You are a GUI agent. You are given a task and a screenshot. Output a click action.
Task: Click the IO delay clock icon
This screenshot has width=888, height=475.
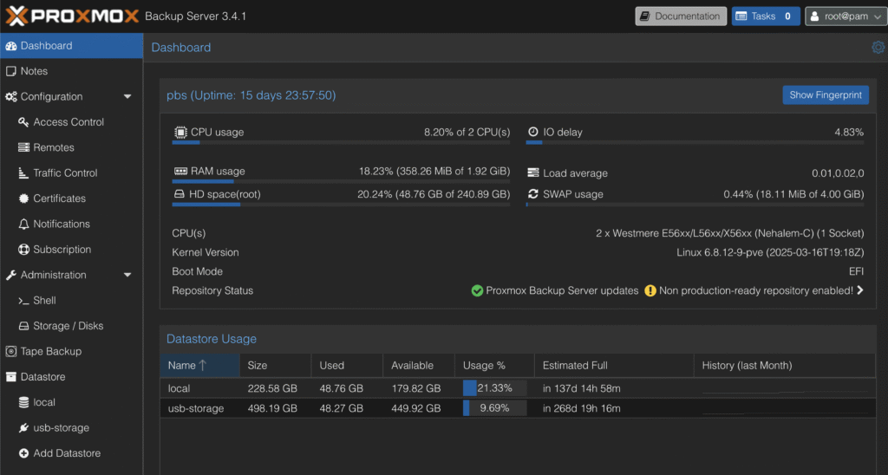pyautogui.click(x=533, y=132)
